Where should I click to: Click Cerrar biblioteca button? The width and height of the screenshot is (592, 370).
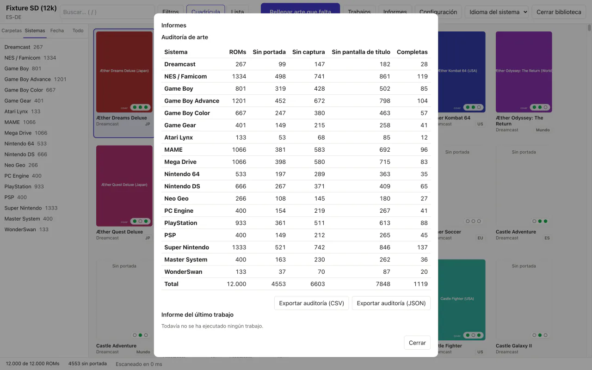pyautogui.click(x=559, y=12)
